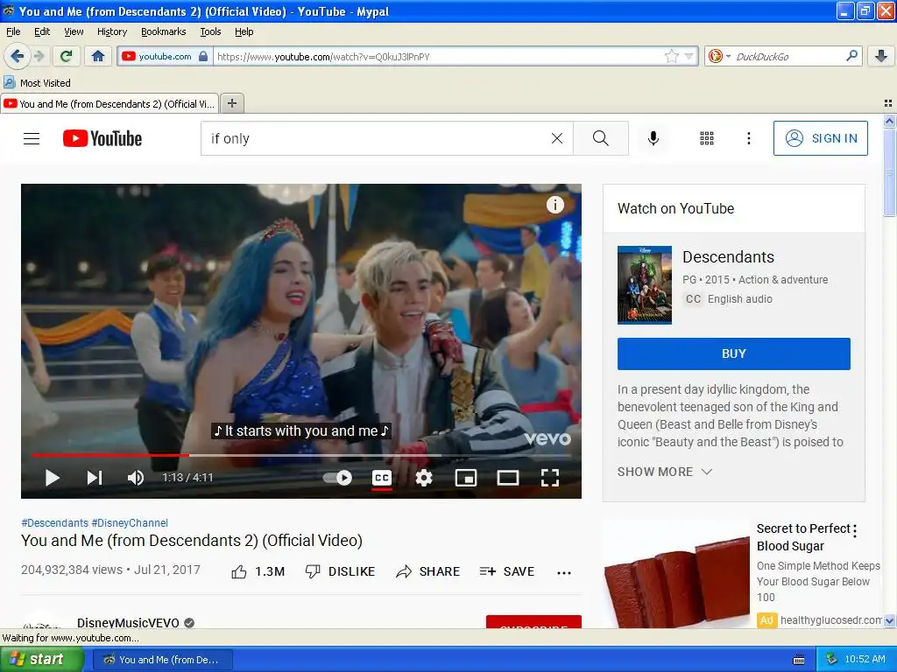Click the browser Back arrow button
Screen dimensions: 897x672
point(17,56)
